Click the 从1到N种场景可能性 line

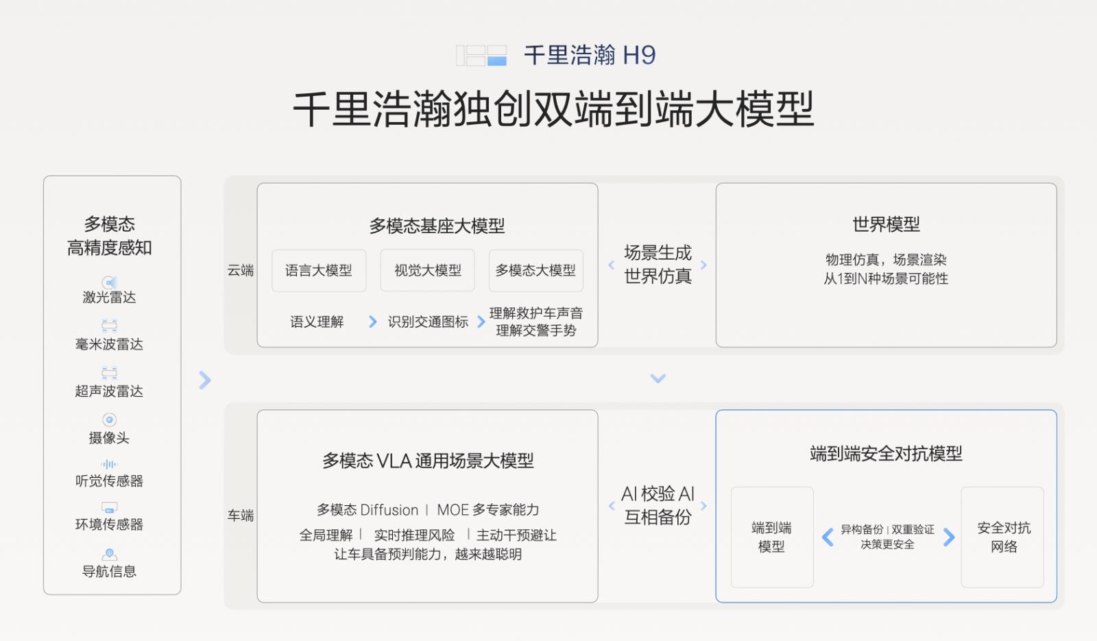[x=887, y=279]
